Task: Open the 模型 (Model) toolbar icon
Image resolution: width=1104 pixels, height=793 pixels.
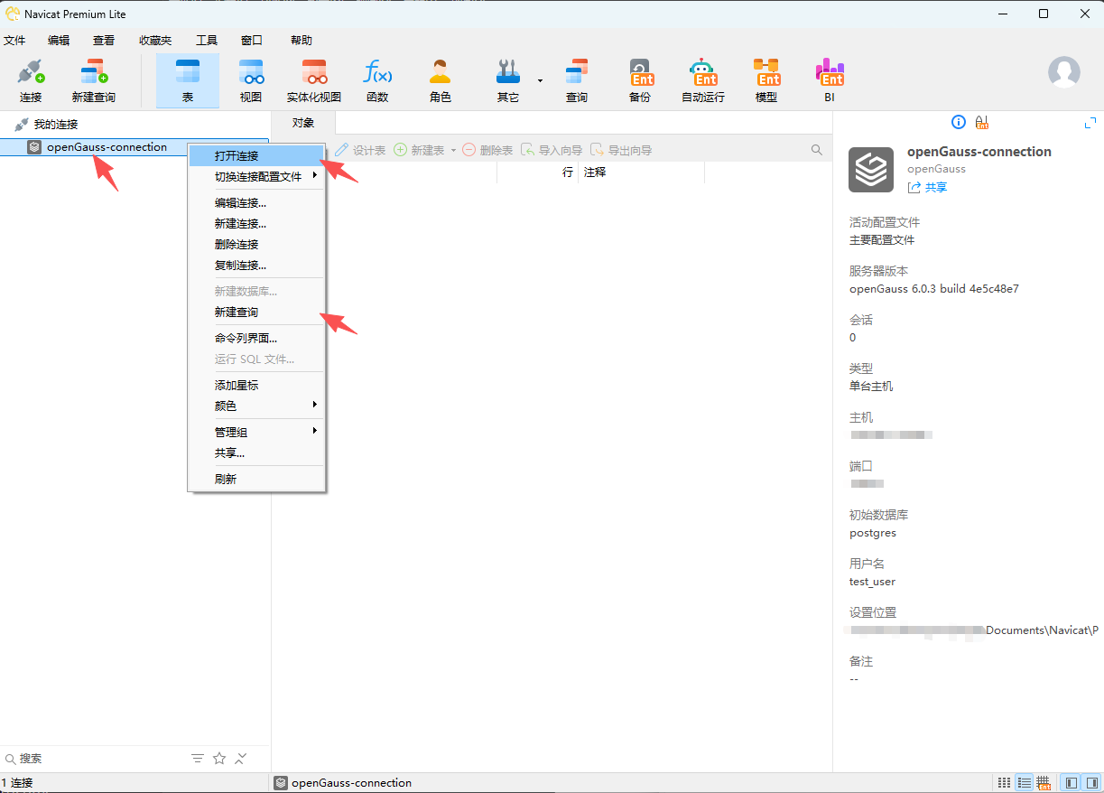Action: [766, 81]
